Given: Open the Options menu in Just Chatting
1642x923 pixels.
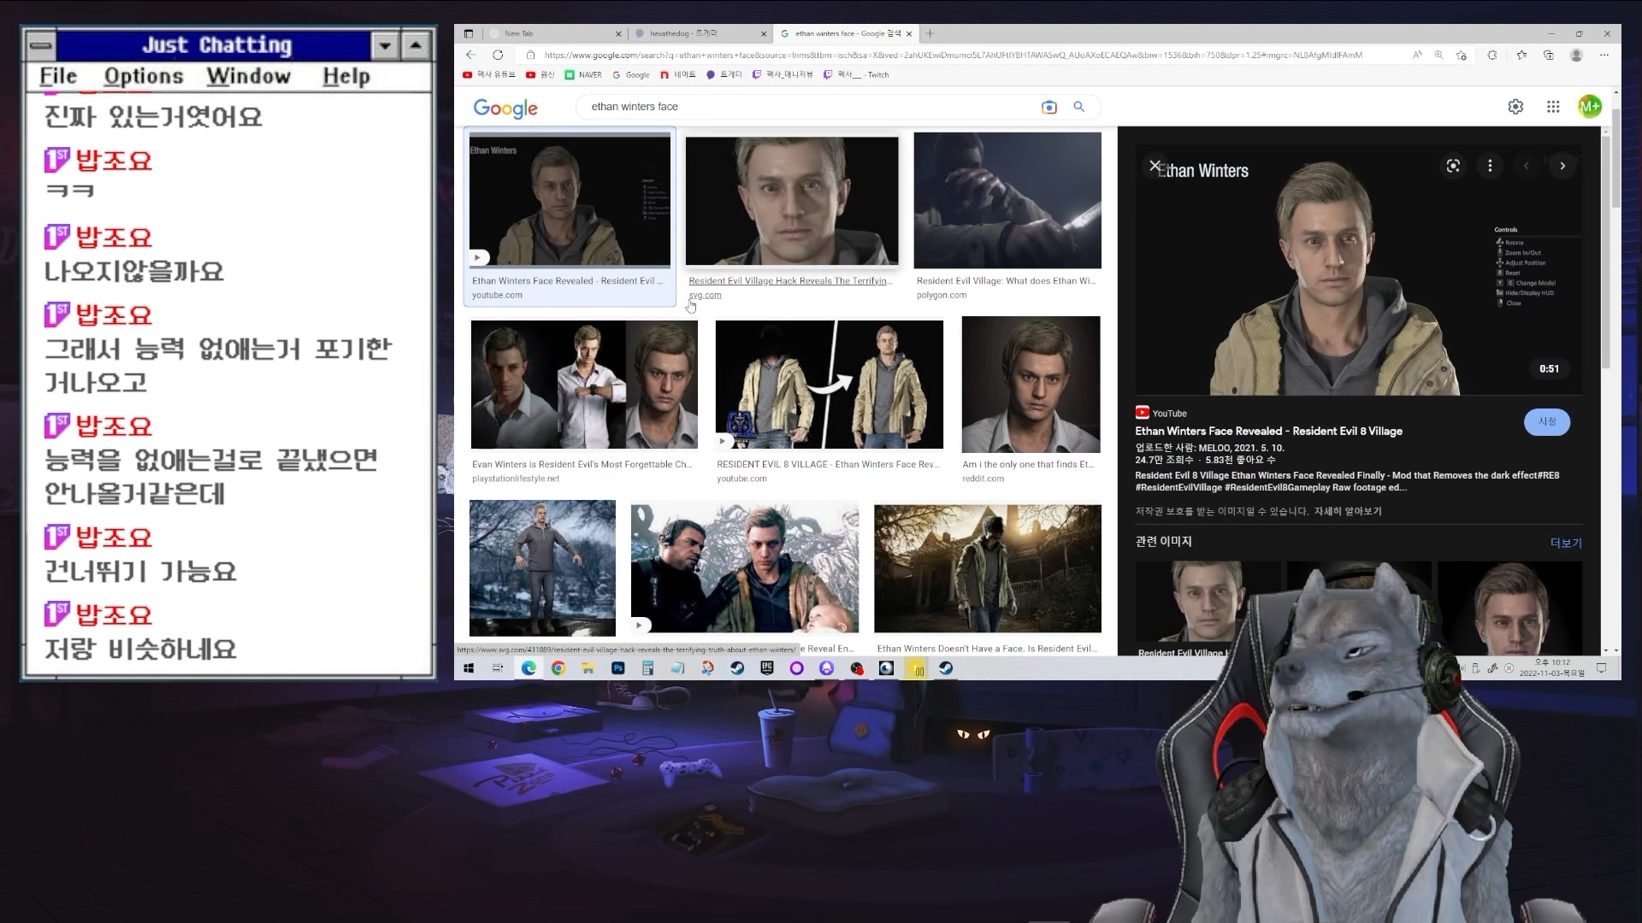Looking at the screenshot, I should click(x=143, y=76).
